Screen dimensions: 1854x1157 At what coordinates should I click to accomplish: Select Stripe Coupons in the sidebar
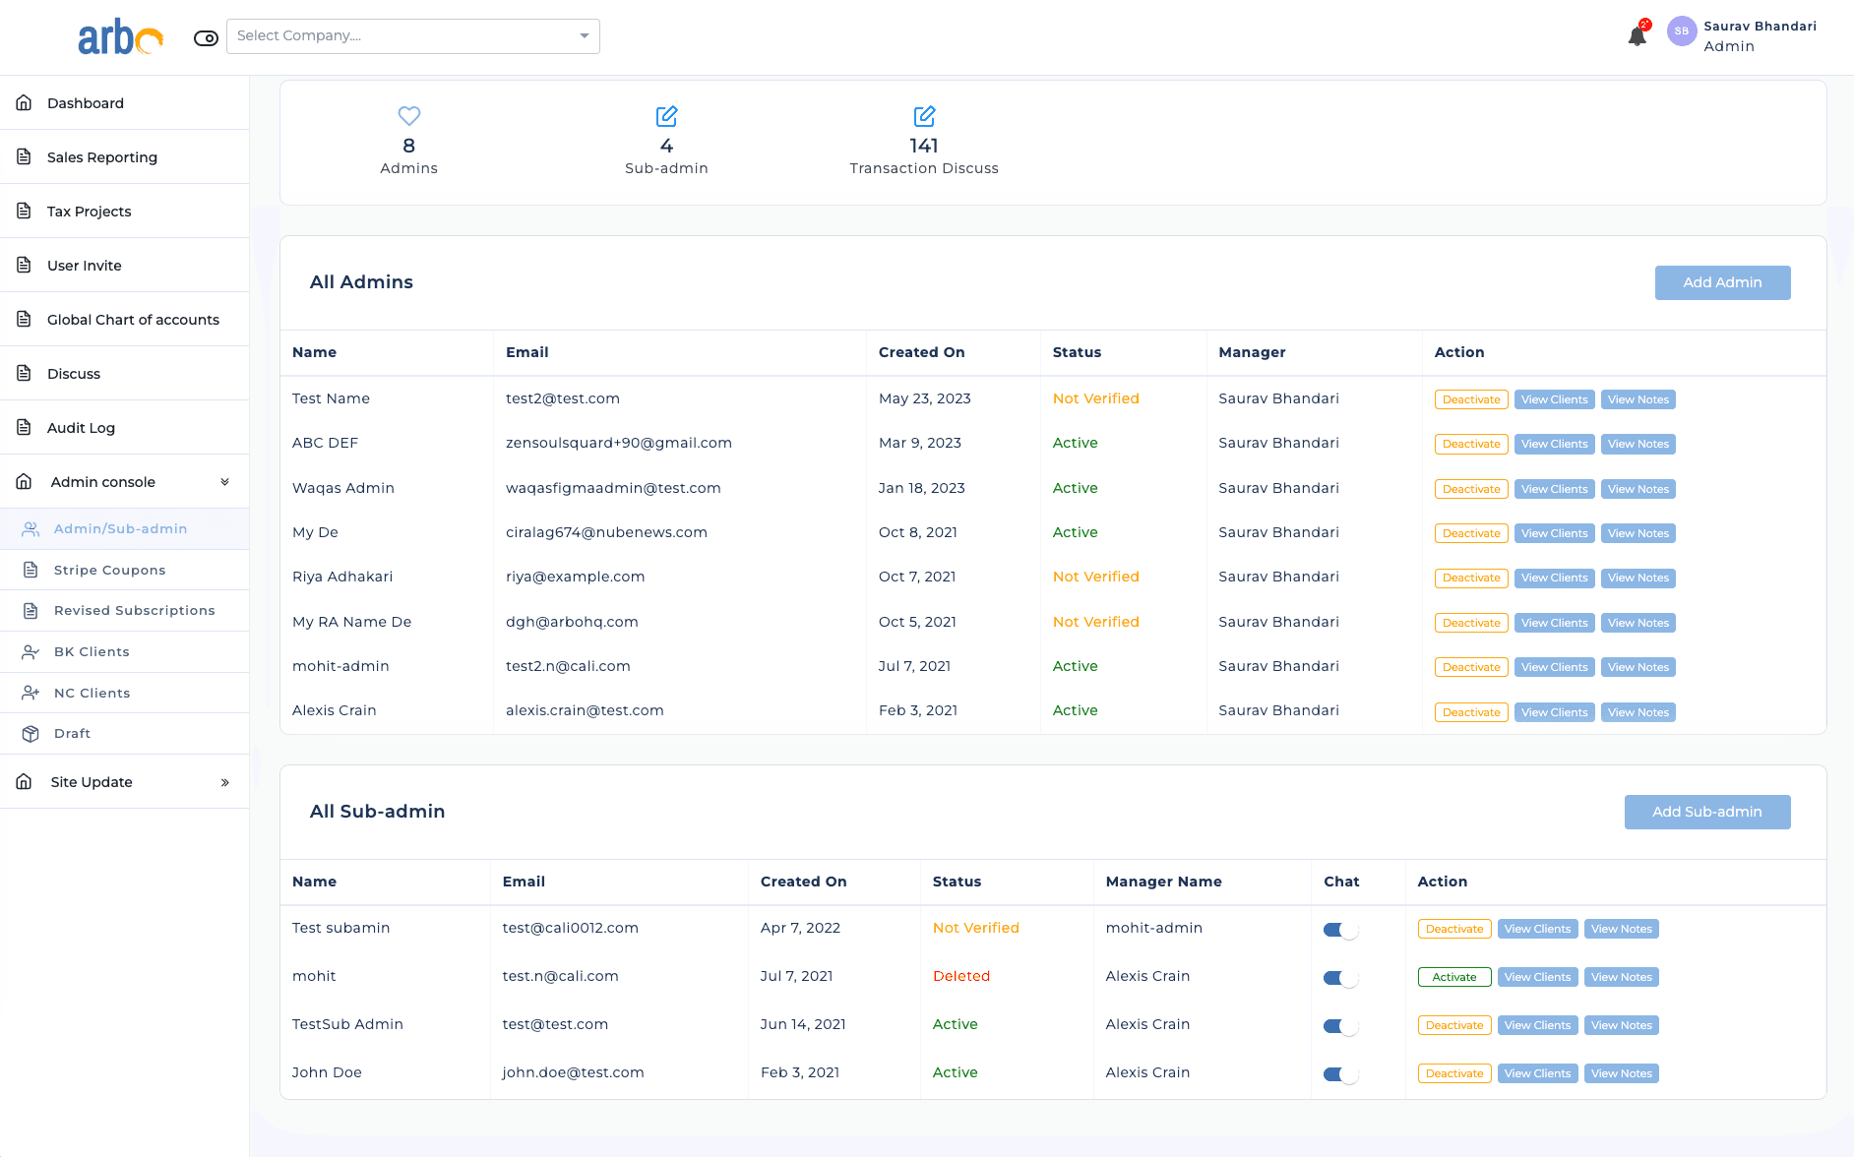[124, 570]
